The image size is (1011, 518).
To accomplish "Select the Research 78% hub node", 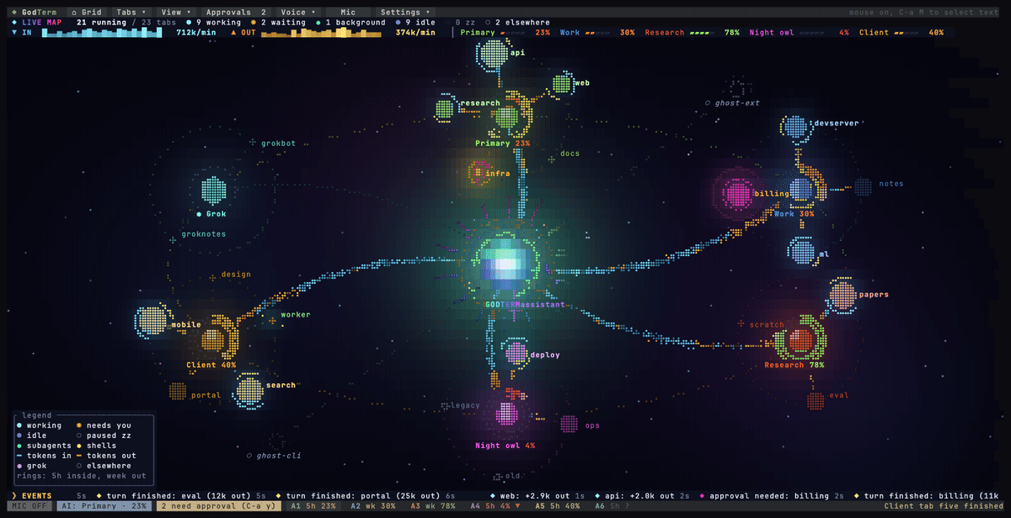I will tap(799, 340).
